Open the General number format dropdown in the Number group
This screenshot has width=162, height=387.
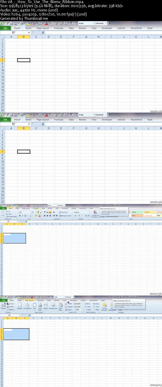pos(89,212)
